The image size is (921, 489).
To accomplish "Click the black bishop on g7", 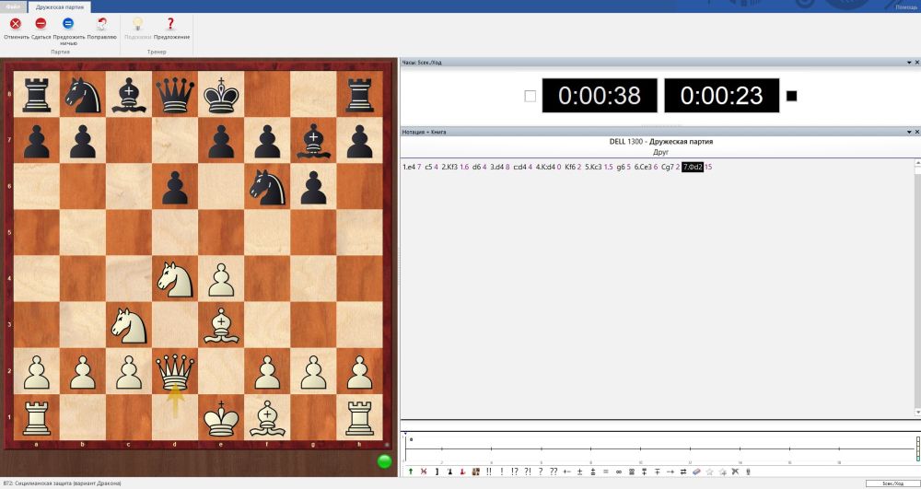I will point(313,141).
